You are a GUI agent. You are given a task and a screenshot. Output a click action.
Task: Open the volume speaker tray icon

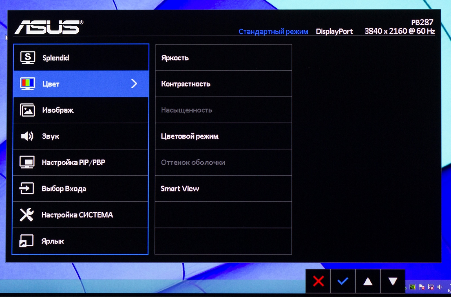[440, 287]
